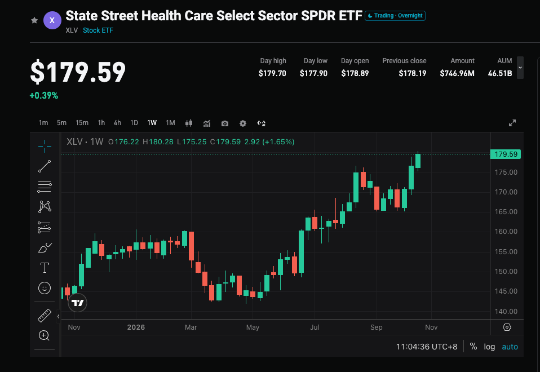Click the 160.00 price axis label
The image size is (540, 372).
pyautogui.click(x=506, y=232)
